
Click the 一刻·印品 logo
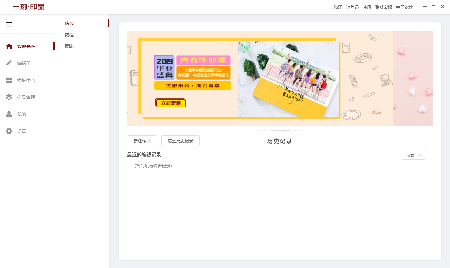28,7
